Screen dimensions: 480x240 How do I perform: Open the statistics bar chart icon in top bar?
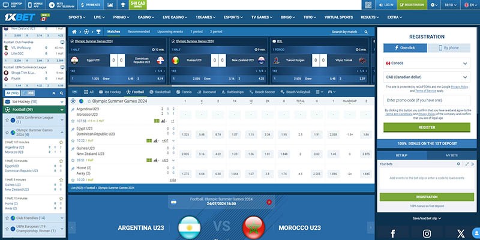pos(110,5)
